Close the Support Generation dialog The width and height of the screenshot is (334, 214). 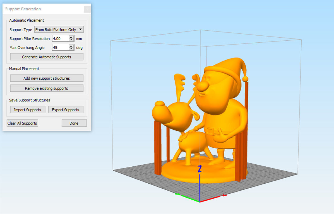pos(87,9)
